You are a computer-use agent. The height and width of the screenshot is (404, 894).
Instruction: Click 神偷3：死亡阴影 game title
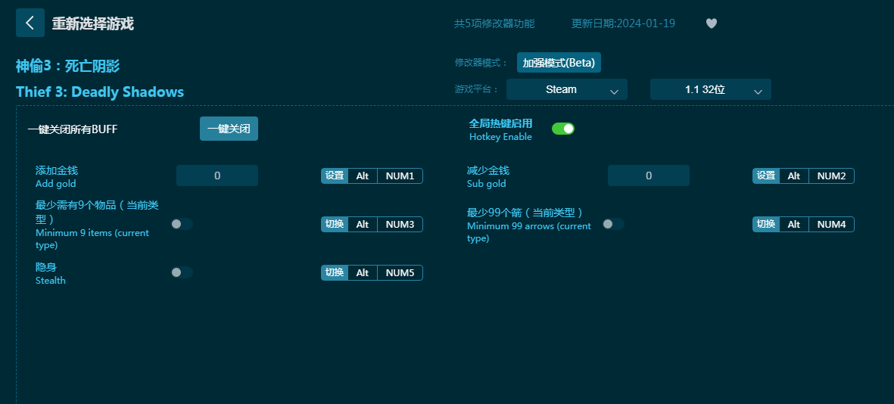point(68,66)
